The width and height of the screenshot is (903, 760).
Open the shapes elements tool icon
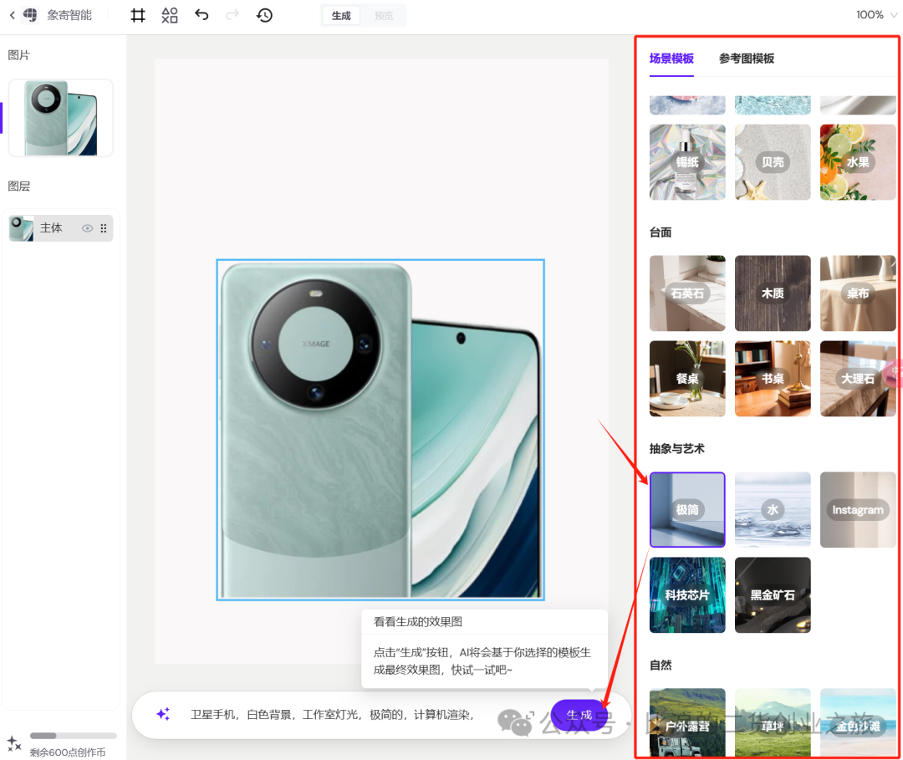point(170,15)
